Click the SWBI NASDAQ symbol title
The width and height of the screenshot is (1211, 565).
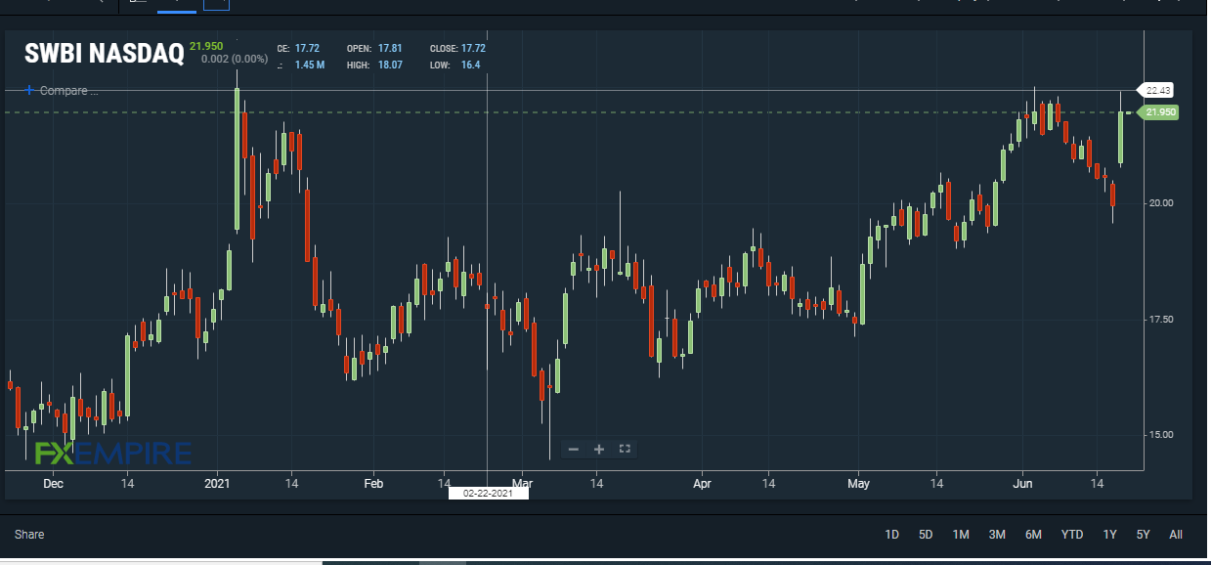104,54
